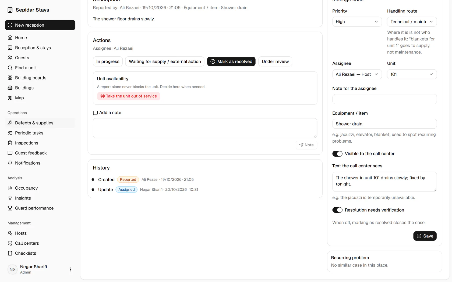Image resolution: width=452 pixels, height=282 pixels.
Task: Open Hosts in Management section
Action: point(40,233)
